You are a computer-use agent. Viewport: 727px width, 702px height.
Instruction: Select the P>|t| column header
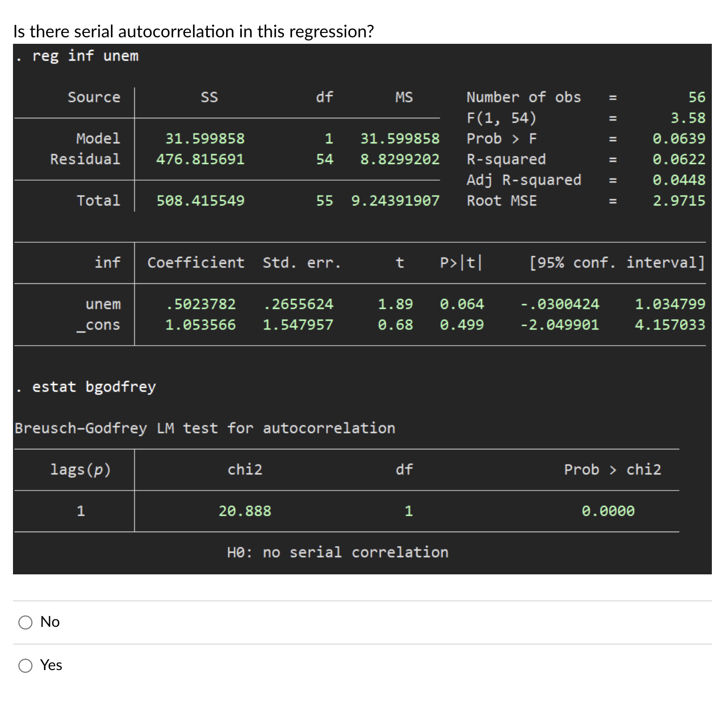click(461, 262)
